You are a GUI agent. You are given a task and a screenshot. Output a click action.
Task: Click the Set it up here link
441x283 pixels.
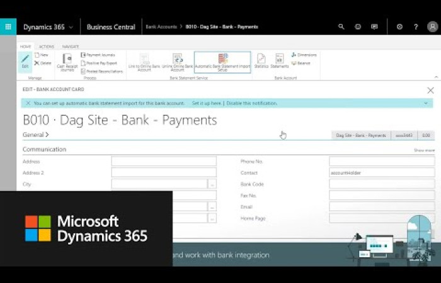207,103
